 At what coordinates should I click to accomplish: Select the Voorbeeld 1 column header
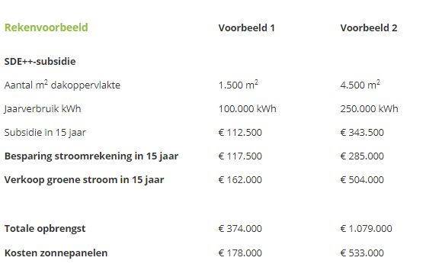click(x=246, y=27)
